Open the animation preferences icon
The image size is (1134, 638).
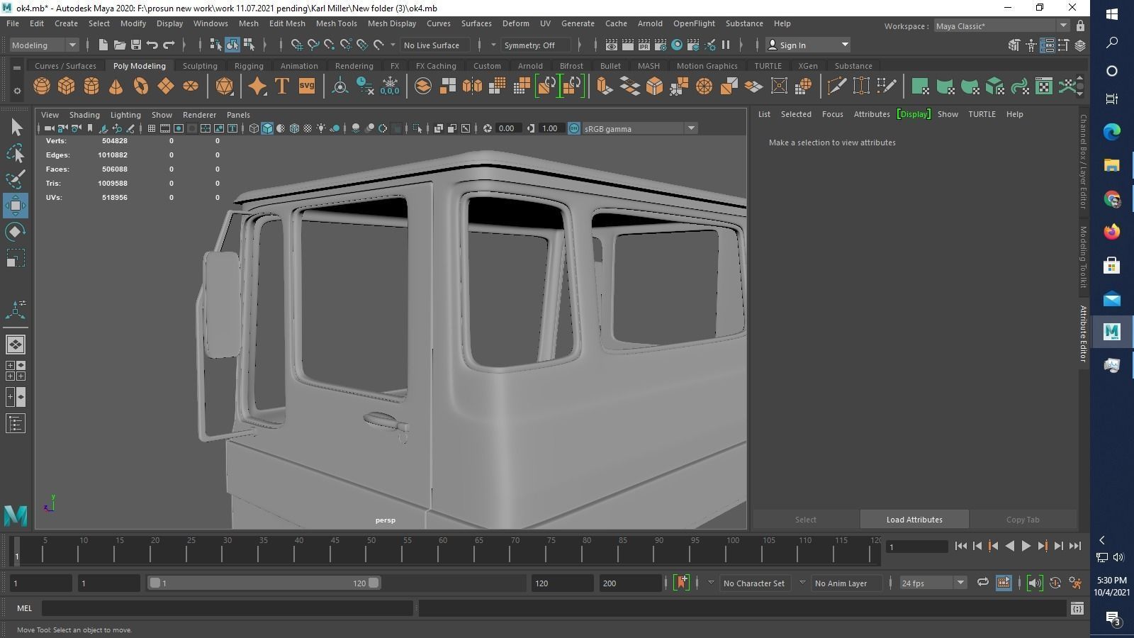[1076, 583]
